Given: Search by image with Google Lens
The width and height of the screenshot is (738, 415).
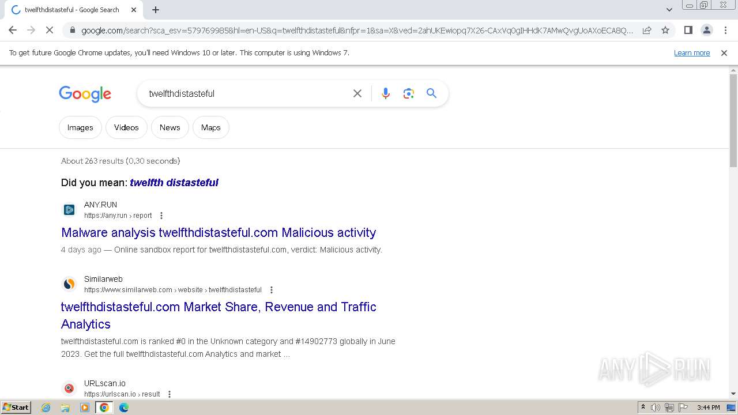Looking at the screenshot, I should point(409,93).
